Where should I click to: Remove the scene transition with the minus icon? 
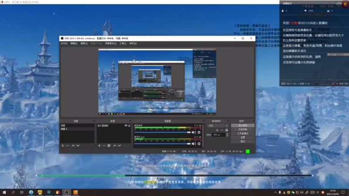click(x=222, y=130)
